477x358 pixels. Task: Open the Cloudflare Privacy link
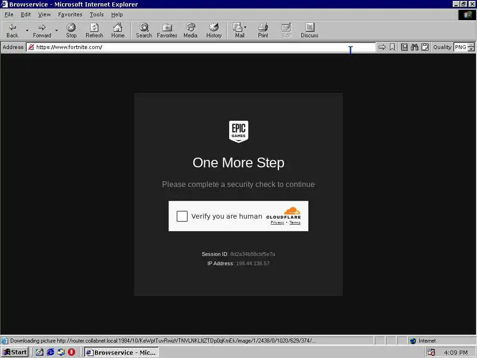click(x=277, y=222)
